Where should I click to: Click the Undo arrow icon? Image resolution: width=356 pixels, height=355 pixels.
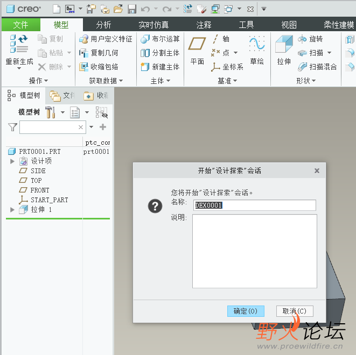coord(145,9)
